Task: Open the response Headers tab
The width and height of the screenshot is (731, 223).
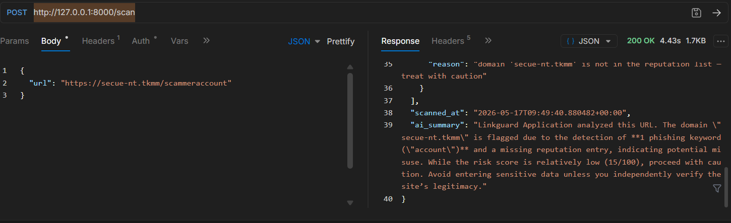Action: click(x=451, y=41)
